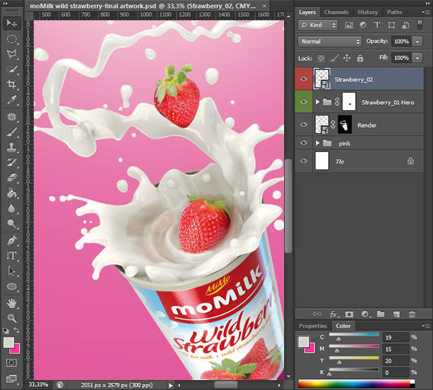Viewport: 433px width, 390px height.
Task: Hide the Strawberry_02 layer
Action: (304, 79)
